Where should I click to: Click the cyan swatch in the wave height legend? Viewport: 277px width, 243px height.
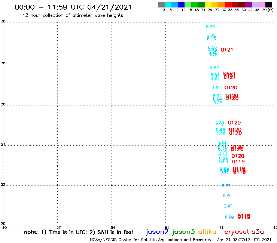coord(168,4)
